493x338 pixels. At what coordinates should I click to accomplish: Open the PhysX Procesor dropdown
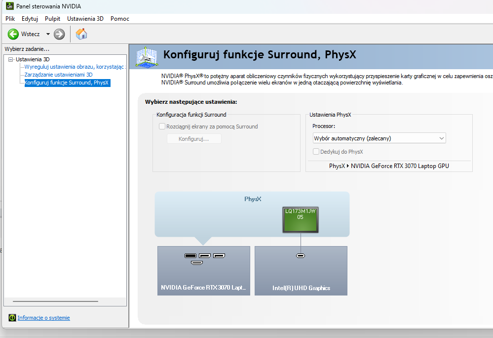pos(379,138)
